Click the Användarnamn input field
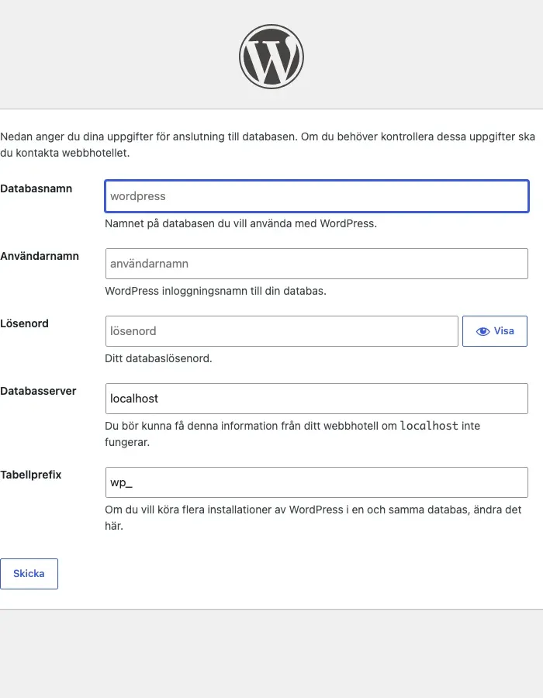The image size is (543, 698). point(317,264)
